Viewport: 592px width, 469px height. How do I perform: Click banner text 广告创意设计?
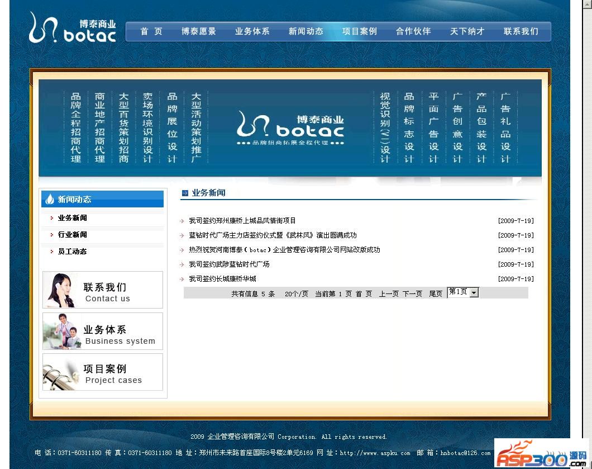tap(457, 127)
